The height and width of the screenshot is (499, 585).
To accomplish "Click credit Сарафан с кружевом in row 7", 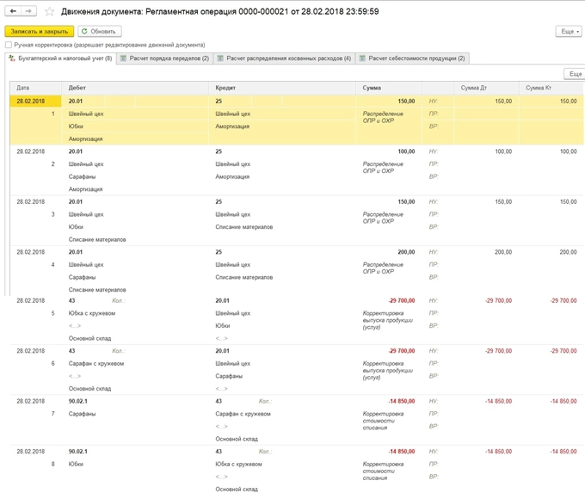I will point(243,414).
